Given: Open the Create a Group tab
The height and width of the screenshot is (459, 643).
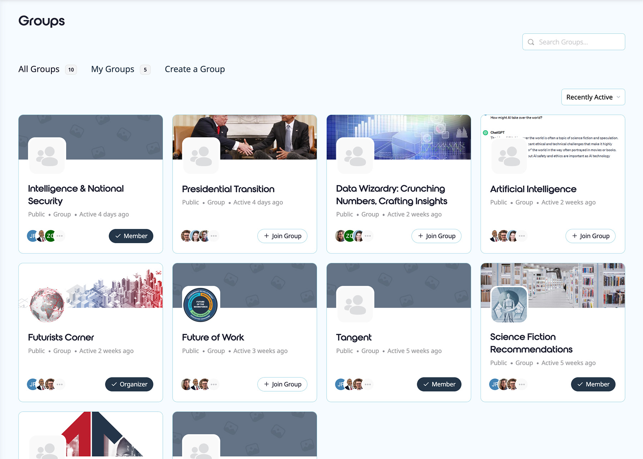Looking at the screenshot, I should (x=195, y=69).
